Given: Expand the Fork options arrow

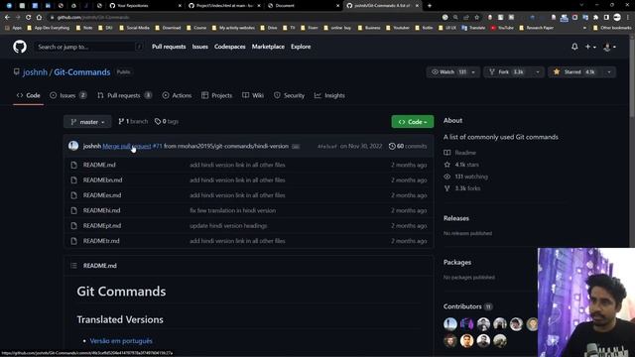Looking at the screenshot, I should pos(538,72).
